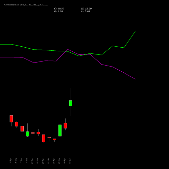Click the 17 Sep date label
The width and height of the screenshot is (169, 169).
21,161
